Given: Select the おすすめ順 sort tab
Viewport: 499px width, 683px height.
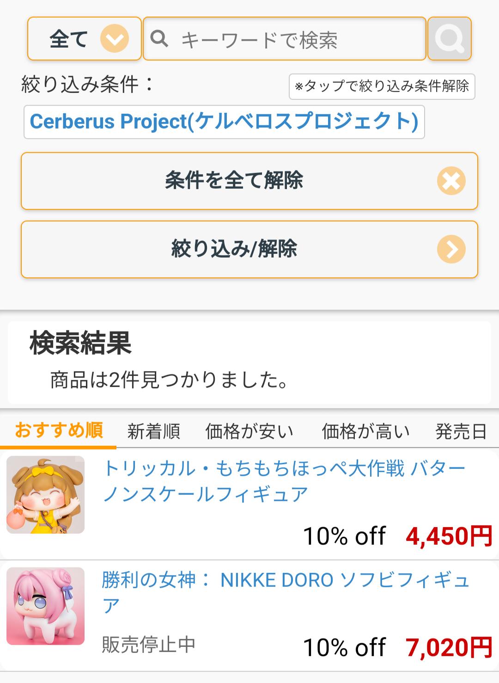Looking at the screenshot, I should click(x=59, y=431).
